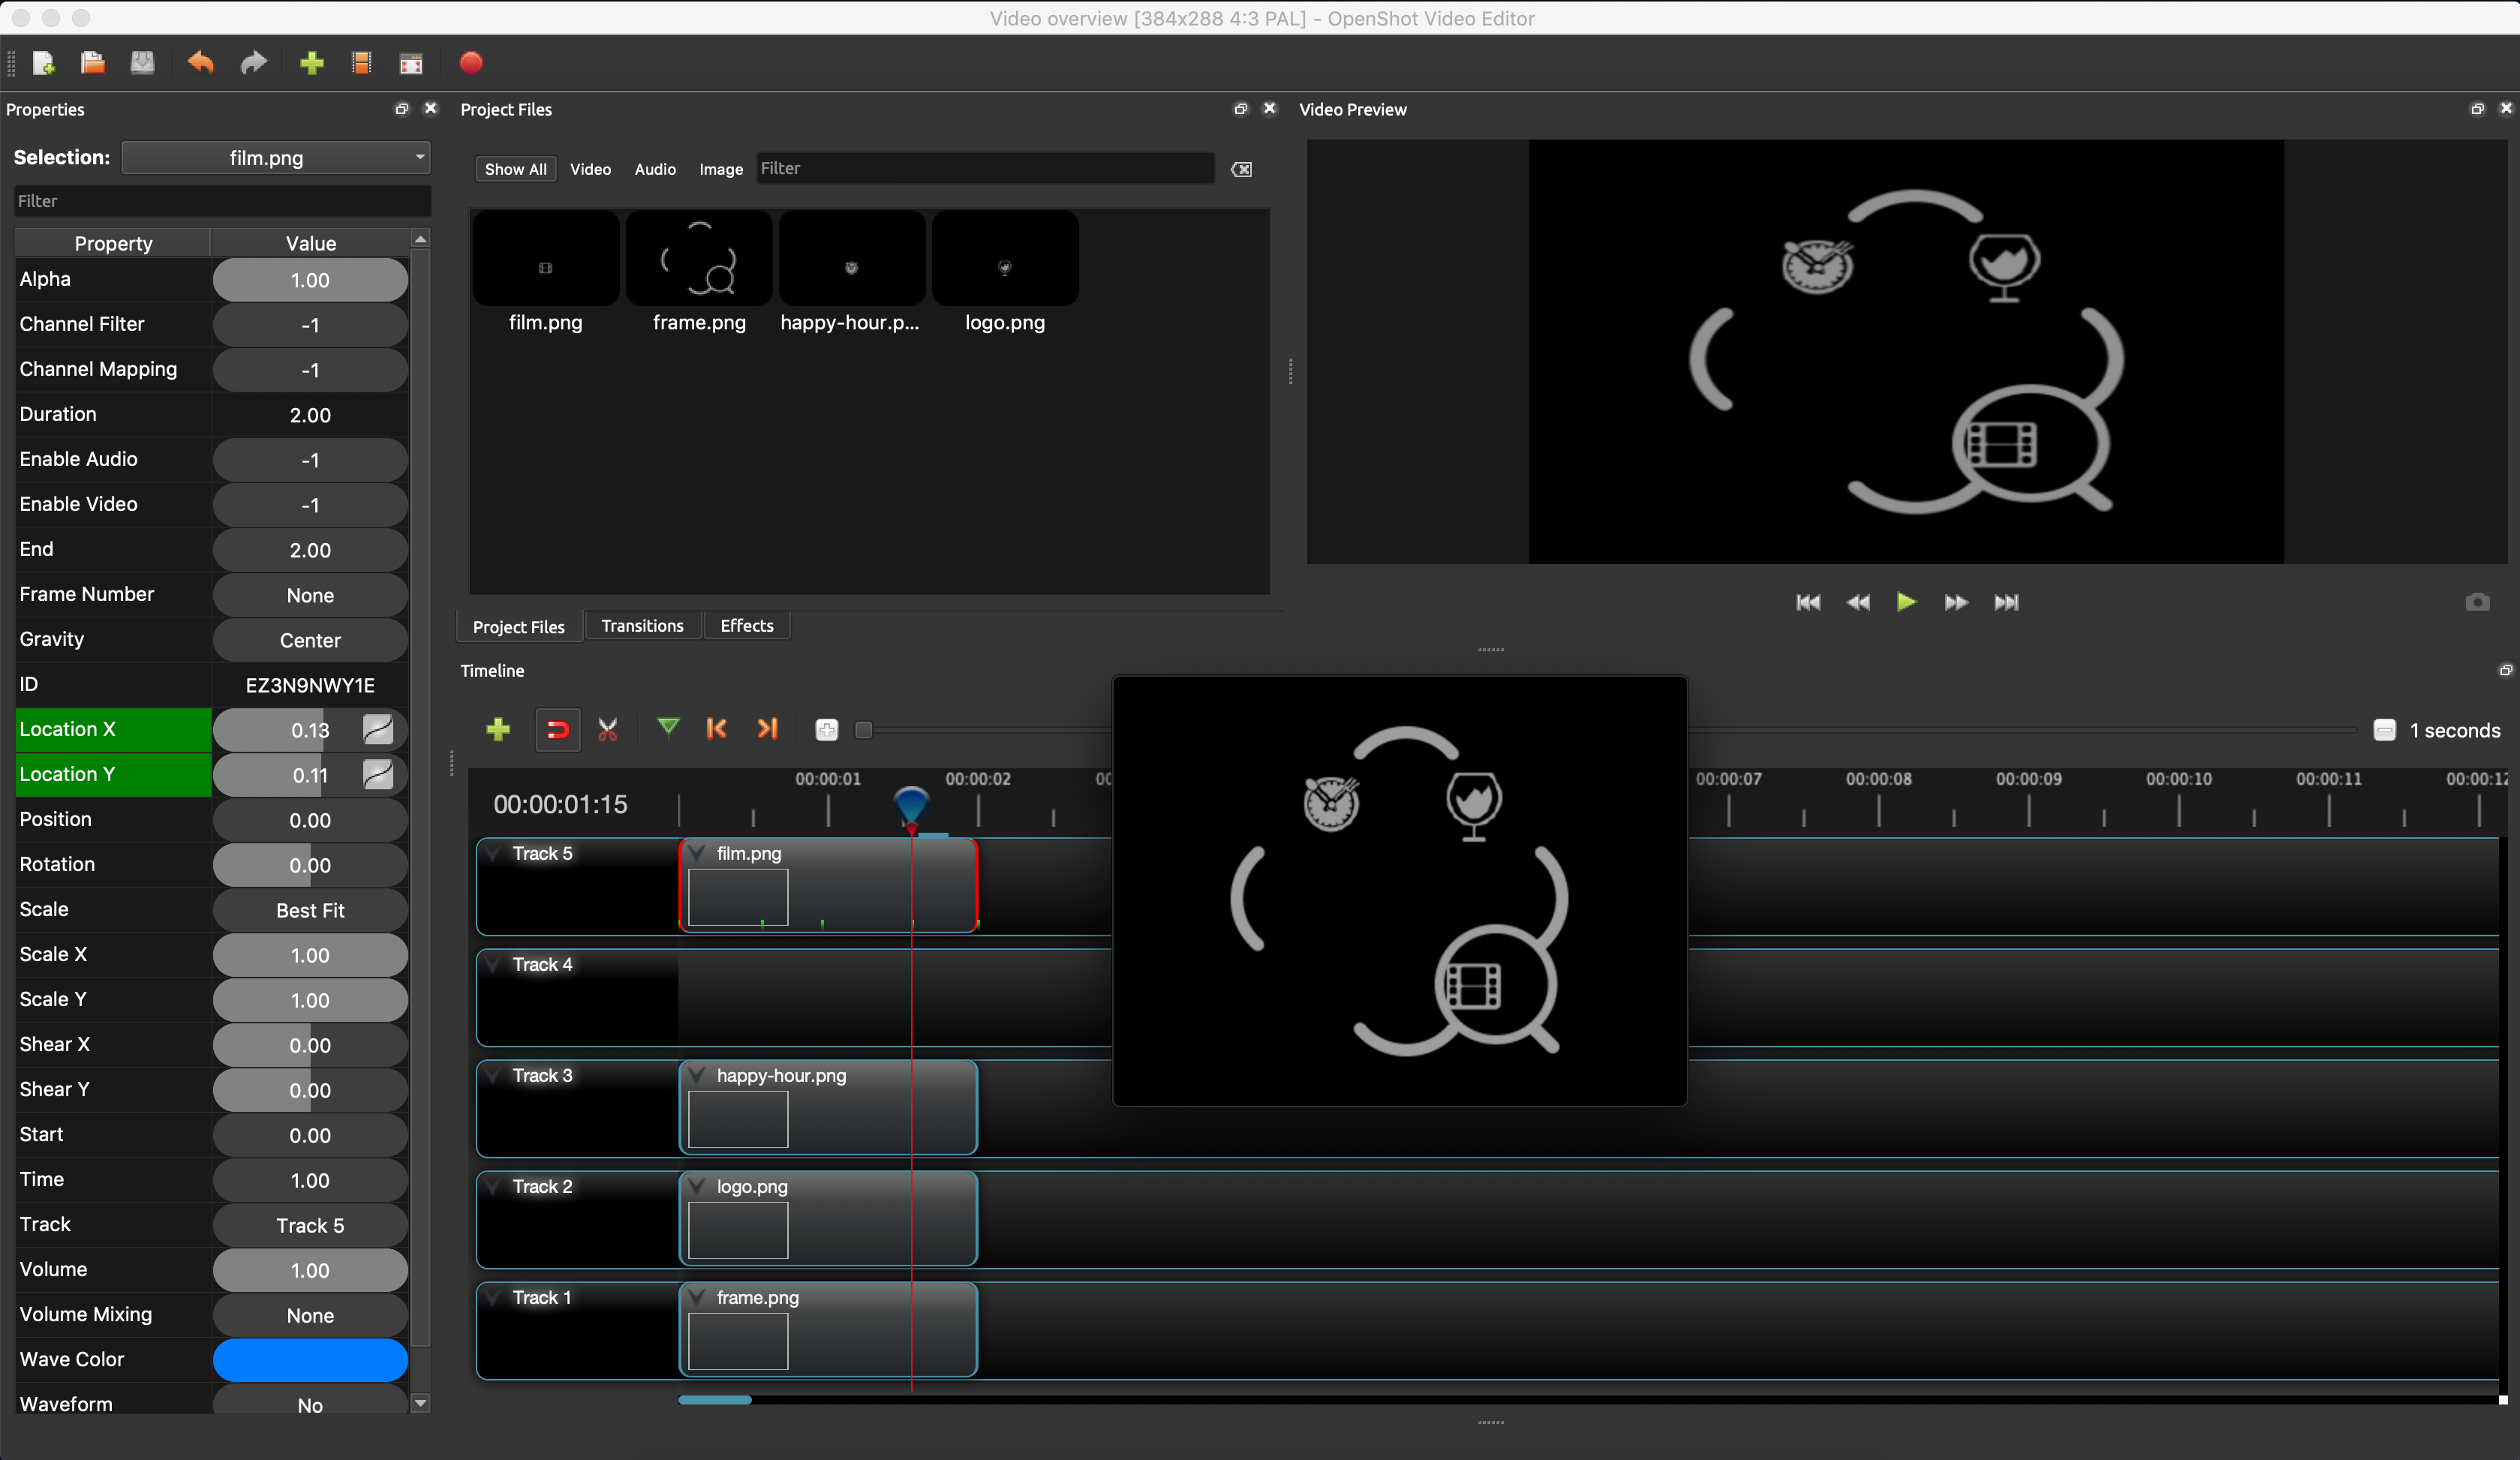Jump to Previous Marker in timeline toolbar
The height and width of the screenshot is (1460, 2520).
[x=716, y=729]
